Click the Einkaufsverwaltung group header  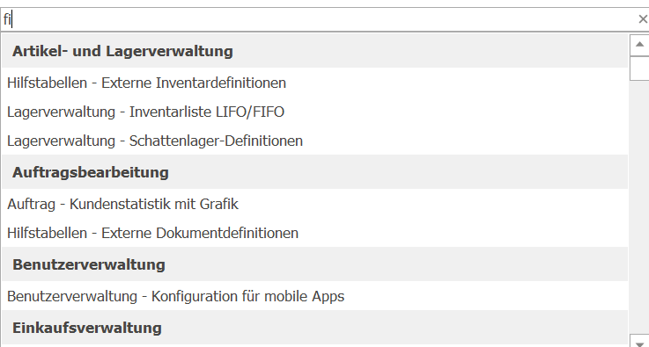point(314,328)
